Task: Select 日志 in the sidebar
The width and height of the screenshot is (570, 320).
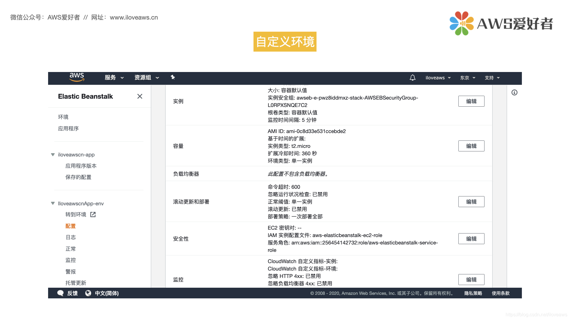Action: click(71, 237)
